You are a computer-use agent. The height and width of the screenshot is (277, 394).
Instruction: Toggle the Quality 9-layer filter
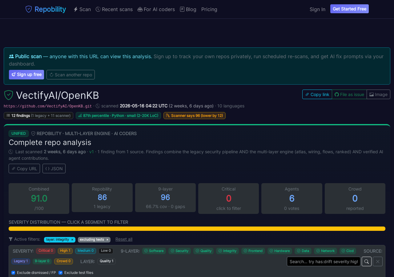(203, 251)
